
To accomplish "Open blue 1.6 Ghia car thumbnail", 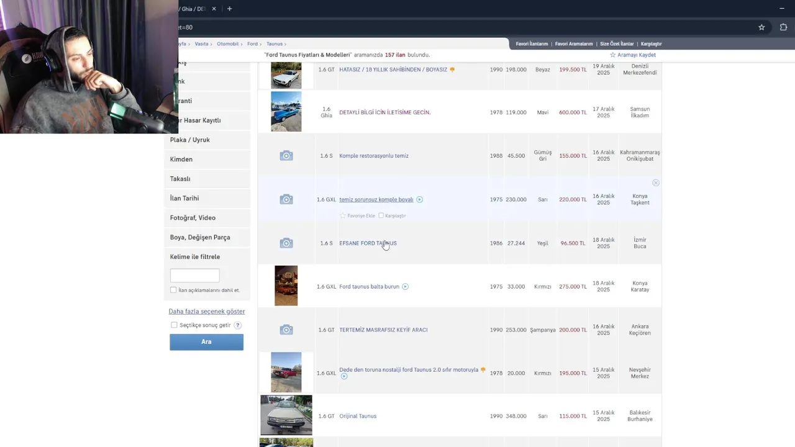I will (286, 112).
